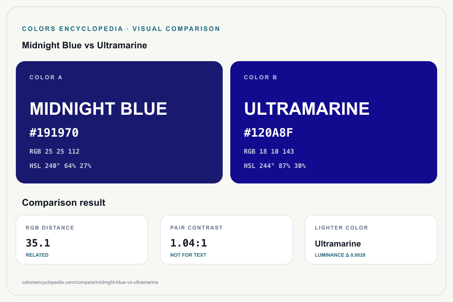Click the Luminance Δ 0.0026 label
Screen dimensions: 453x302
tap(340, 255)
